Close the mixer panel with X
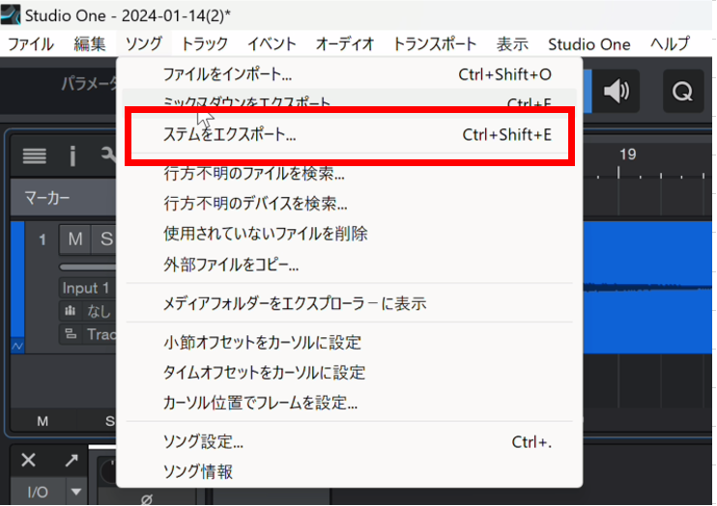Screen dimensions: 717x506 (x=28, y=460)
